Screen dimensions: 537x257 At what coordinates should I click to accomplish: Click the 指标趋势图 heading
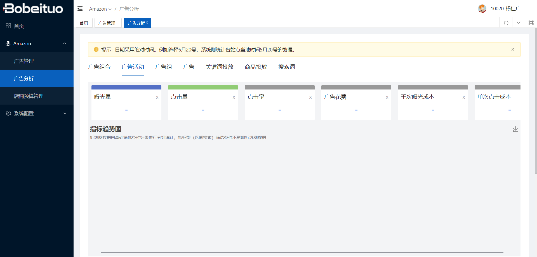(x=105, y=129)
